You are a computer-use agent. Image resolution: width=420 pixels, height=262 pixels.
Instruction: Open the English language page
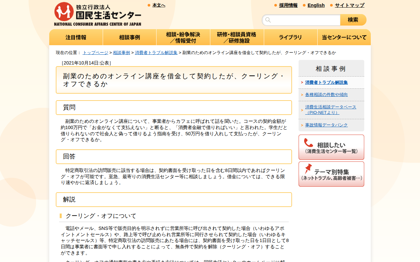click(x=316, y=5)
